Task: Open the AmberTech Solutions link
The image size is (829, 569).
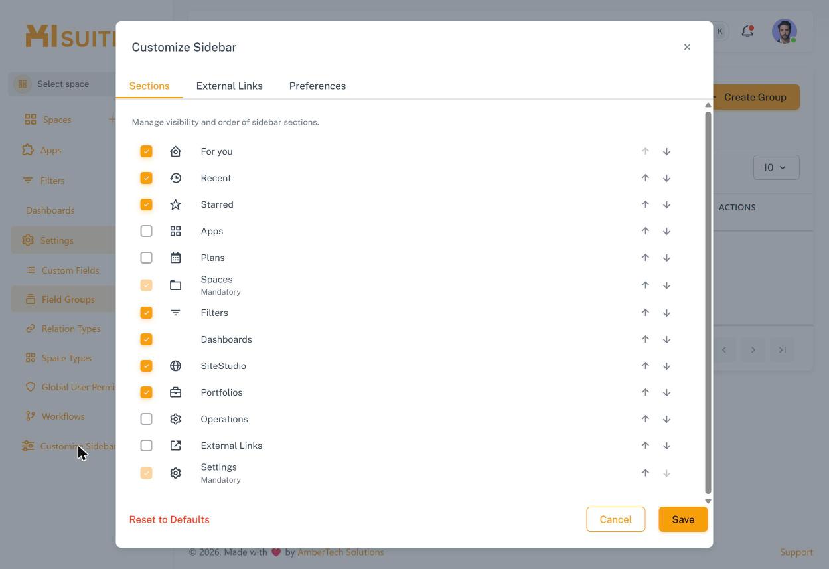Action: click(340, 552)
